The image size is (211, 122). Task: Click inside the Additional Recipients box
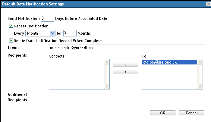(x=126, y=97)
